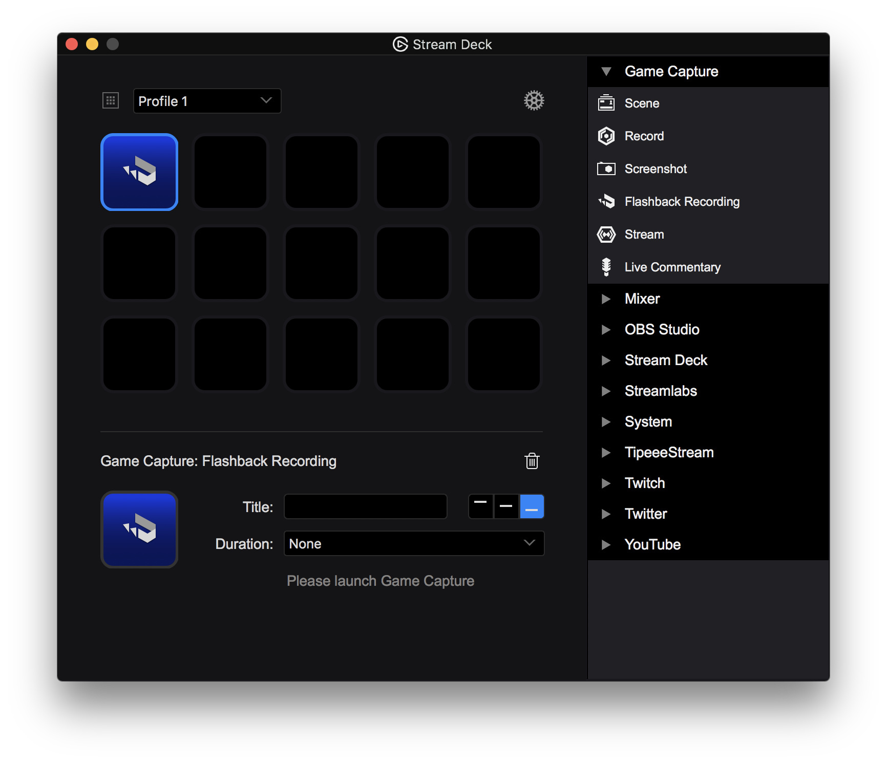Click the Stream hexagon icon
This screenshot has height=763, width=887.
[x=607, y=234]
